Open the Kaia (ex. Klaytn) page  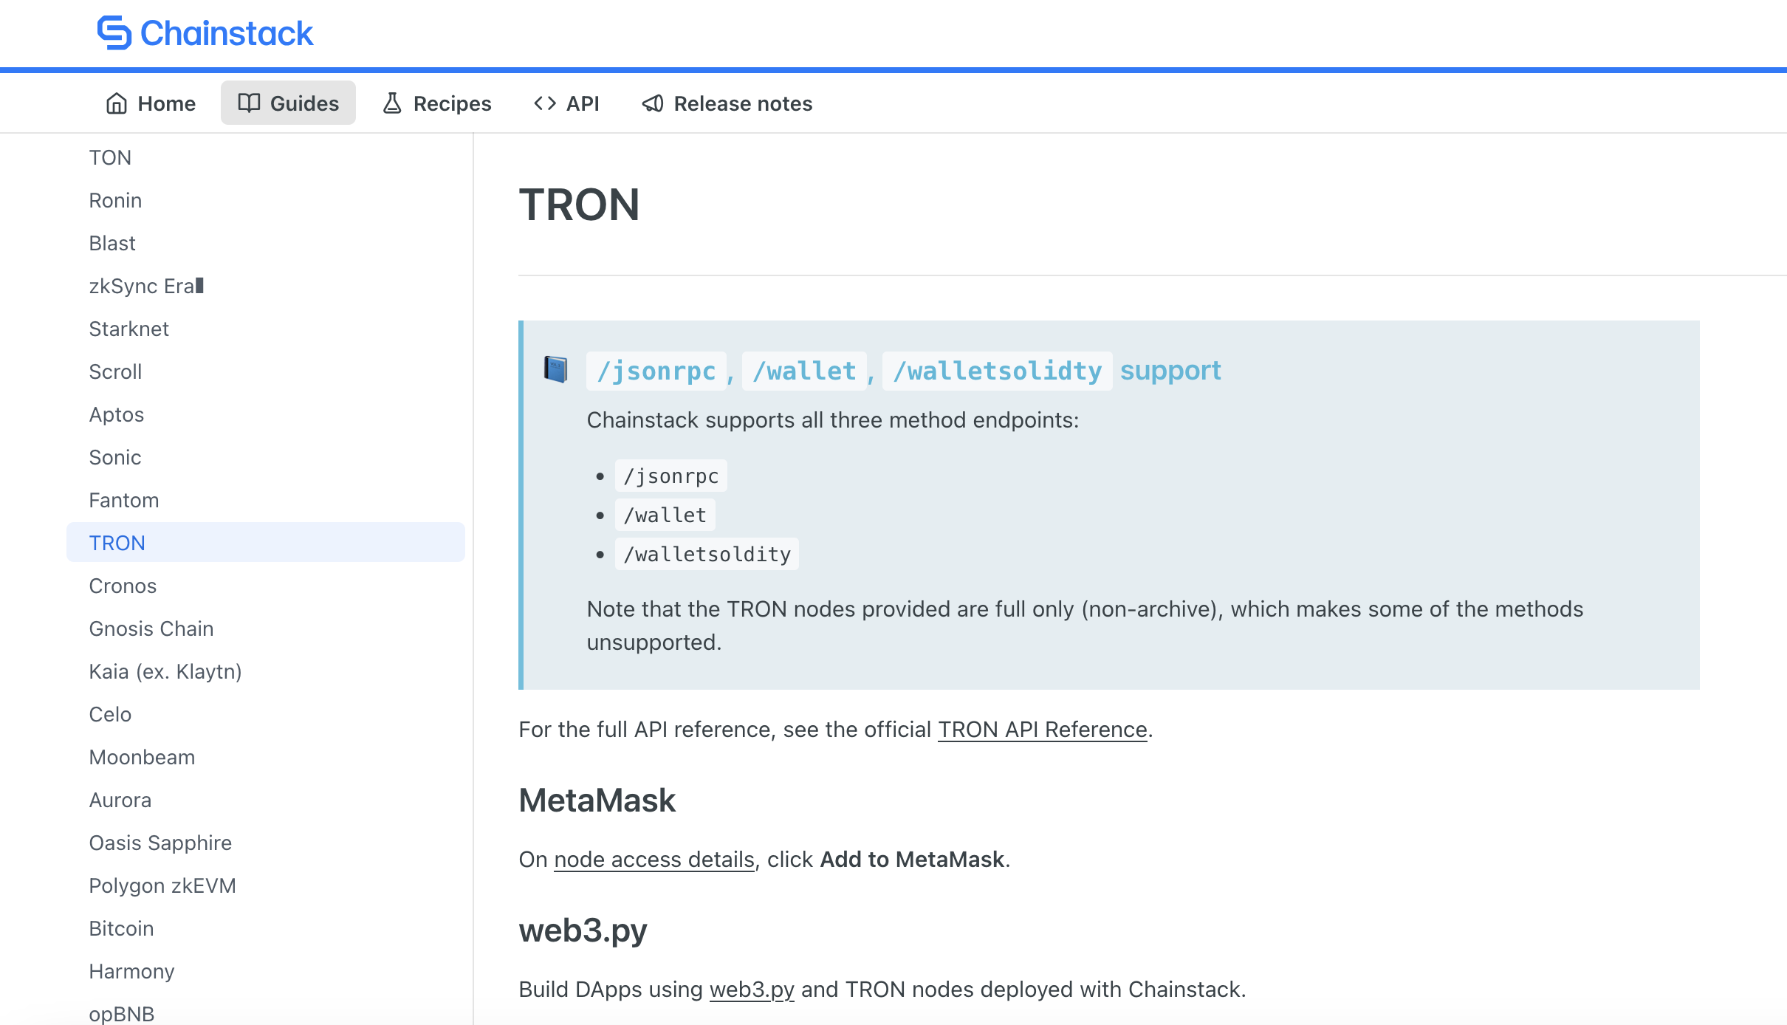[165, 671]
